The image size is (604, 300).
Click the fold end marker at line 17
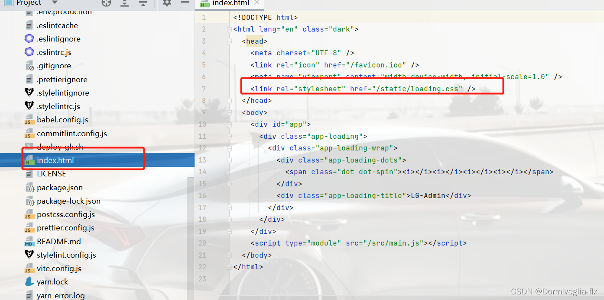[x=230, y=207]
